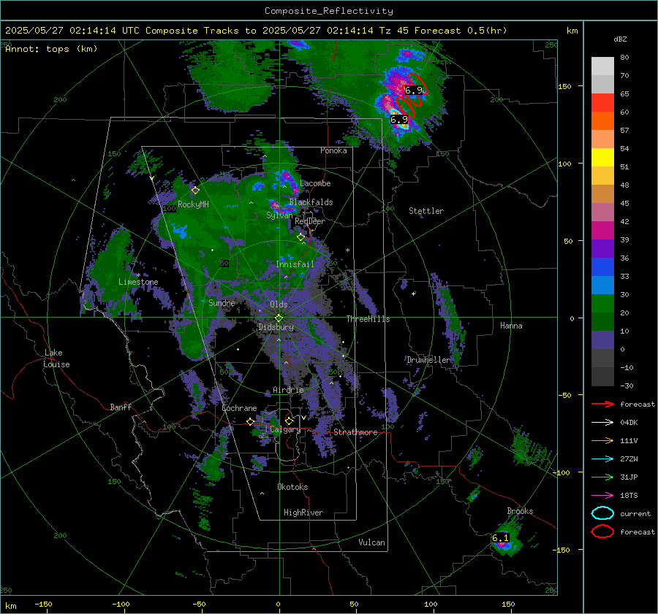Viewport: 658px width, 614px height.
Task: Click the ThreeHills city label
Action: pyautogui.click(x=368, y=319)
